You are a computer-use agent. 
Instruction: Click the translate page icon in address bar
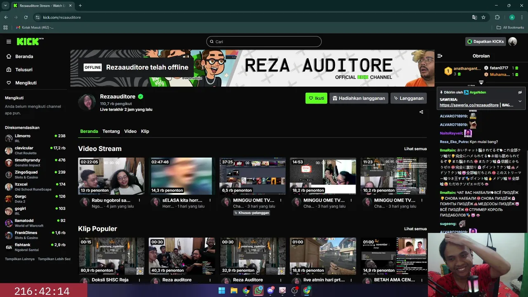click(x=474, y=17)
